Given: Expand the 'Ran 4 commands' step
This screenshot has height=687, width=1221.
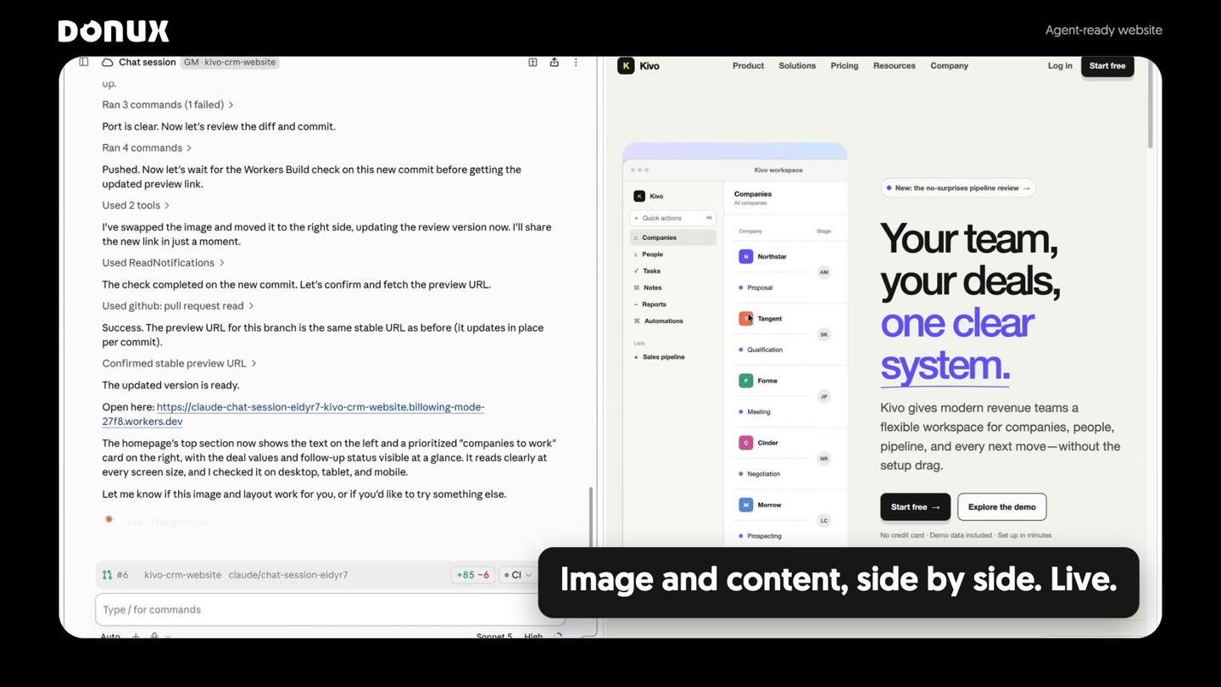Looking at the screenshot, I should pos(147,148).
